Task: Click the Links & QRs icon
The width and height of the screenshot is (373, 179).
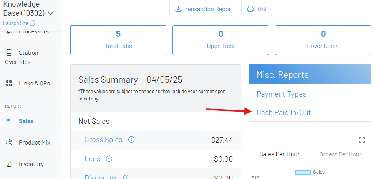Action: 9,84
